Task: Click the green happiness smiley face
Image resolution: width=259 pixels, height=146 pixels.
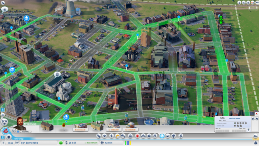Action: 61,143
